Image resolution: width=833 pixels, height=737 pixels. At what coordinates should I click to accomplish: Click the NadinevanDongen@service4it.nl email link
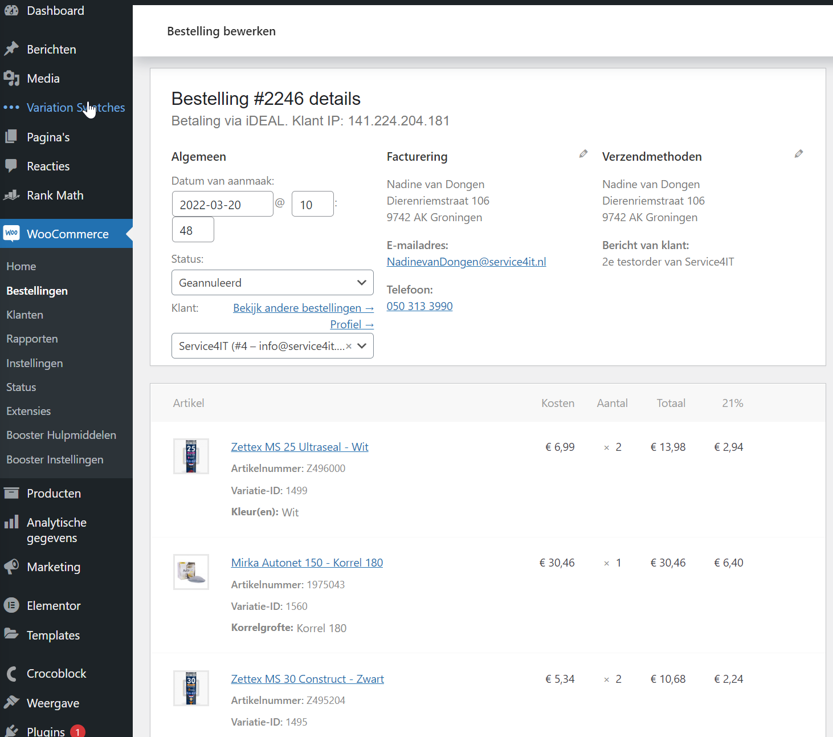click(466, 262)
